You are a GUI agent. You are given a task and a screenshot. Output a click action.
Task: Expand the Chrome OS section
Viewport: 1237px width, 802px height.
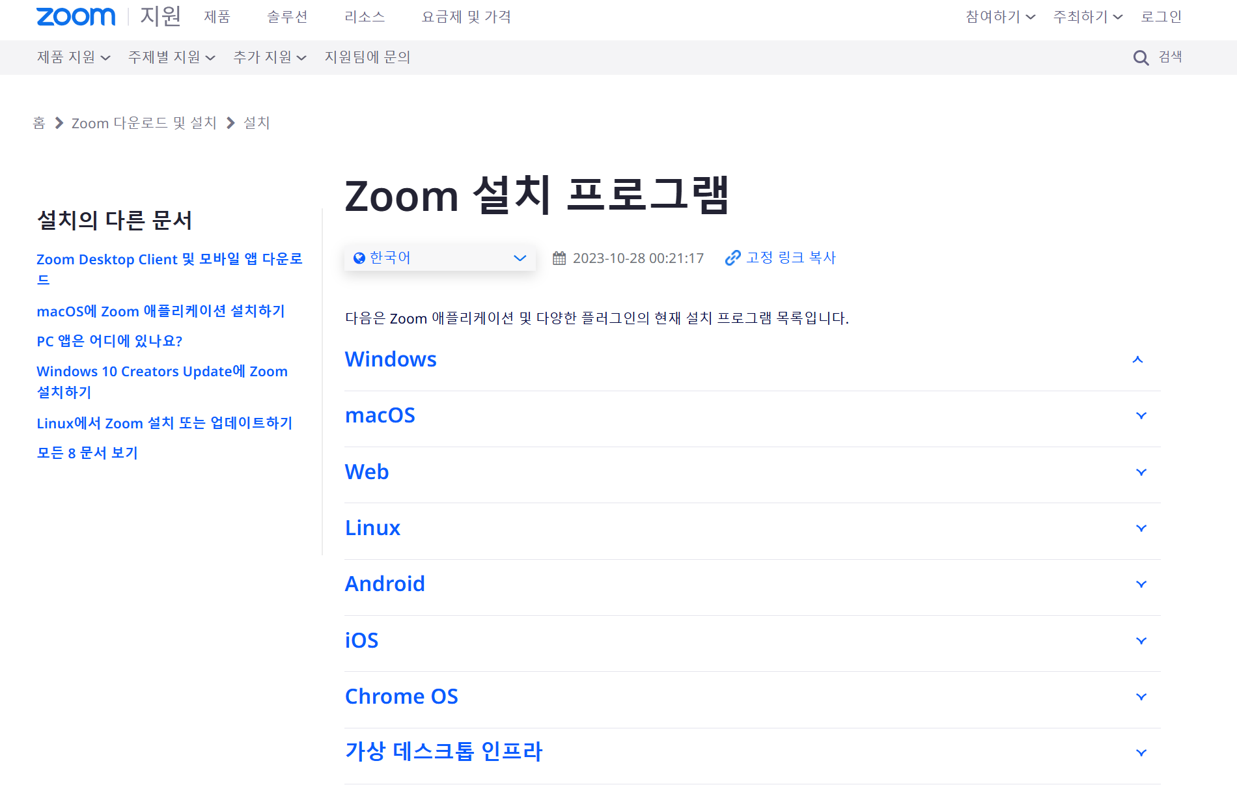[x=1141, y=697]
